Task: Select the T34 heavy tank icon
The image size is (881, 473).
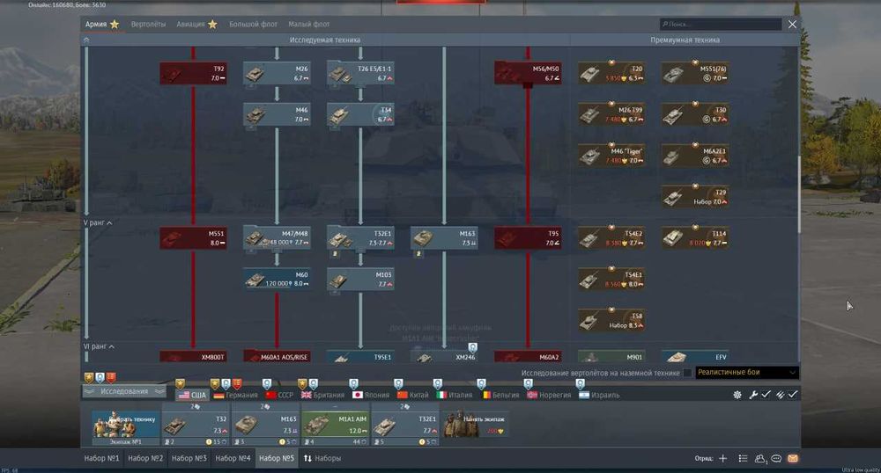Action: coord(360,114)
